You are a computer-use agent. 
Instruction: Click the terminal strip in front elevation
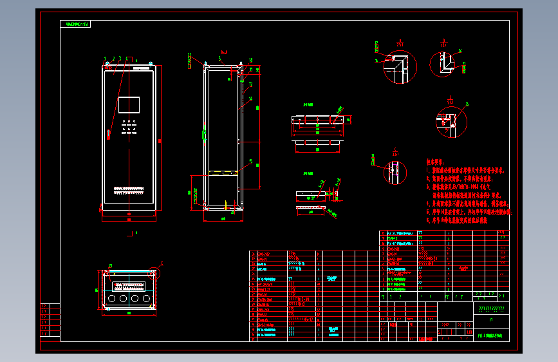(129, 191)
